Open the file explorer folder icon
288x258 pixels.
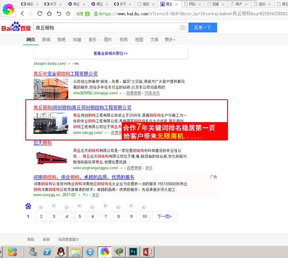coord(76,252)
